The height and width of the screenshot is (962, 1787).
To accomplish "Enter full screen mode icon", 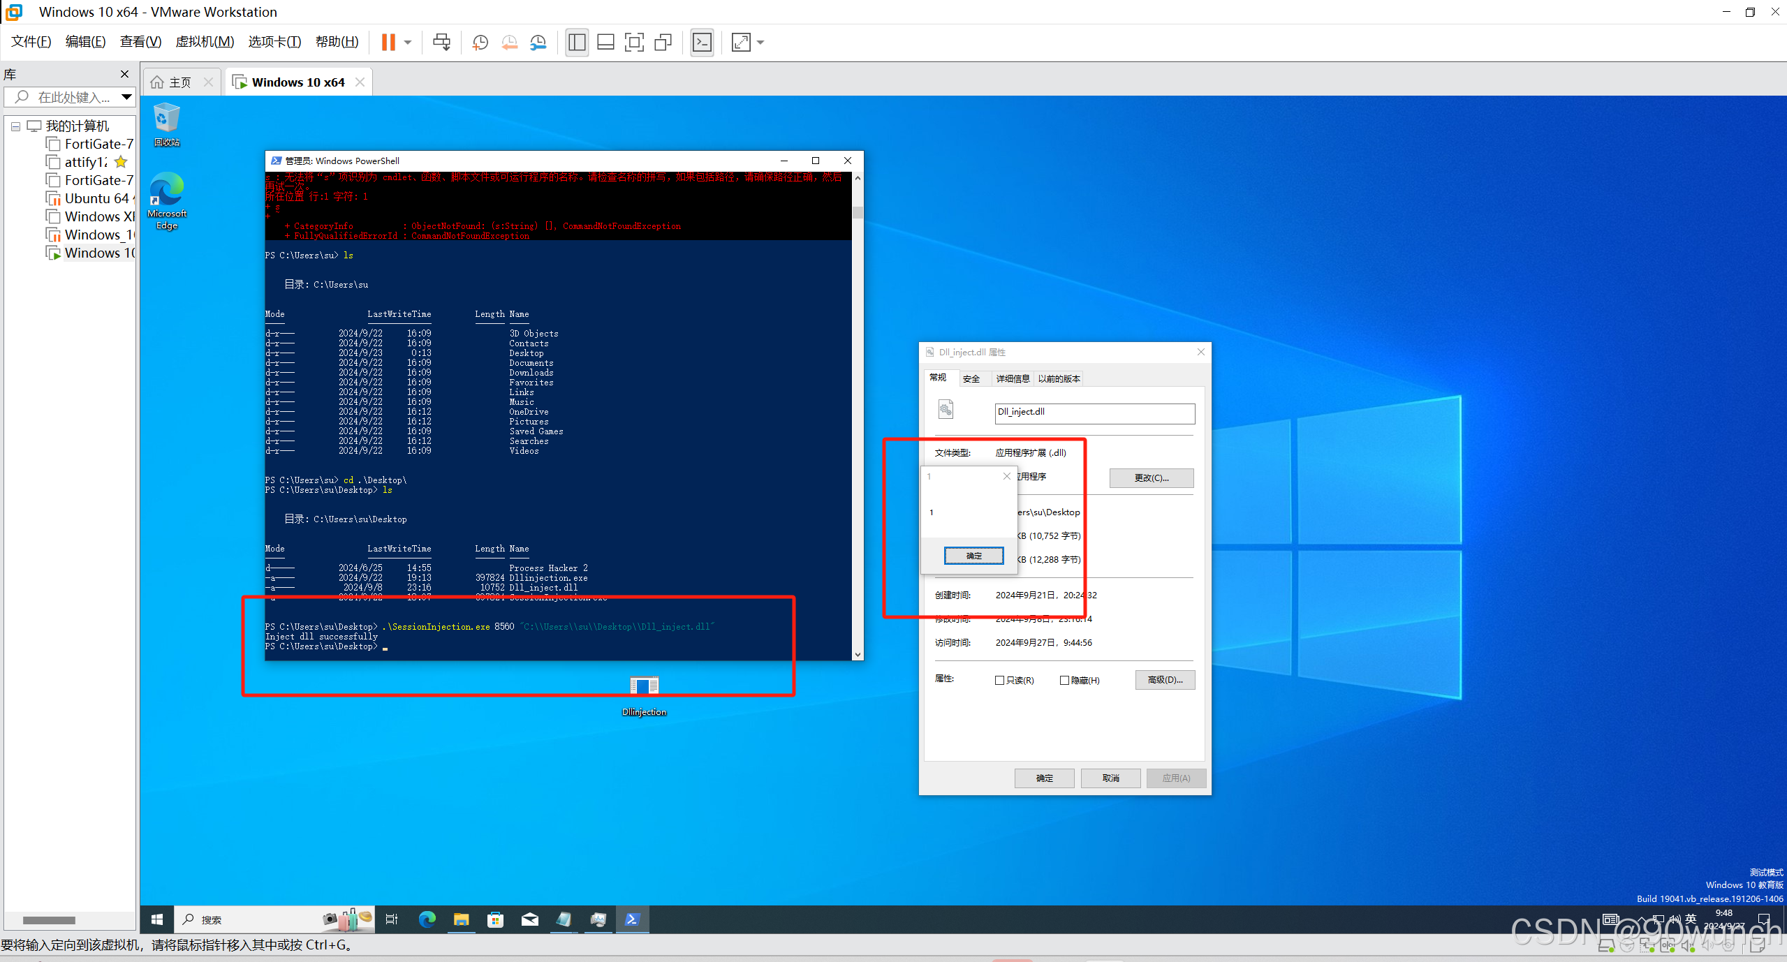I will [633, 43].
